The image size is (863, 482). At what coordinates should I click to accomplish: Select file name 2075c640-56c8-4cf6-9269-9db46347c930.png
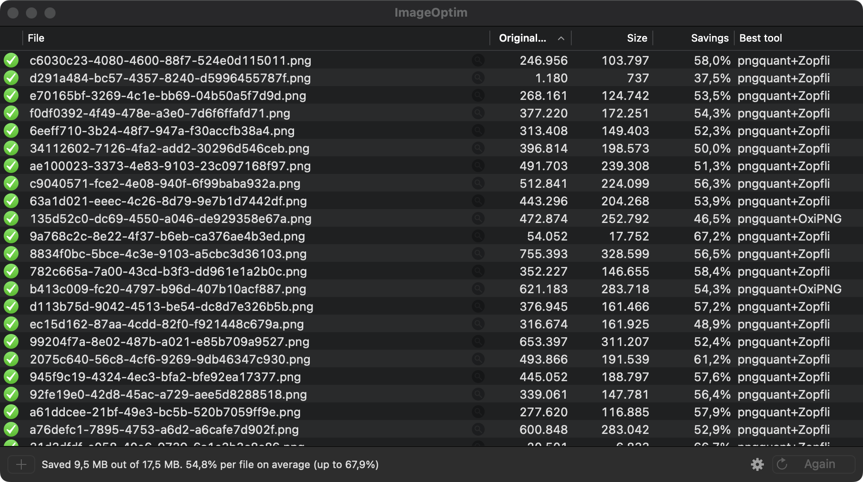(170, 359)
